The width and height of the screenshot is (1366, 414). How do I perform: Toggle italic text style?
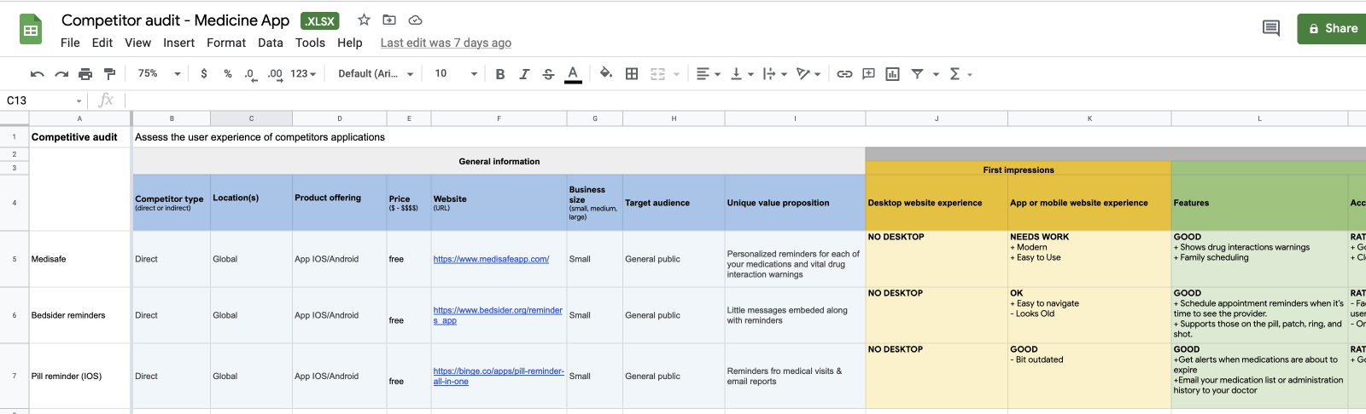click(x=524, y=74)
